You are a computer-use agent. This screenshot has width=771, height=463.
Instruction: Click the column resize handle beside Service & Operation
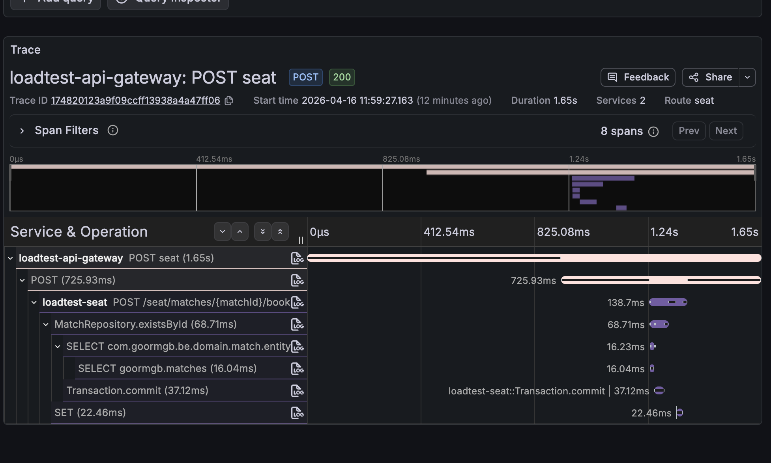[301, 240]
